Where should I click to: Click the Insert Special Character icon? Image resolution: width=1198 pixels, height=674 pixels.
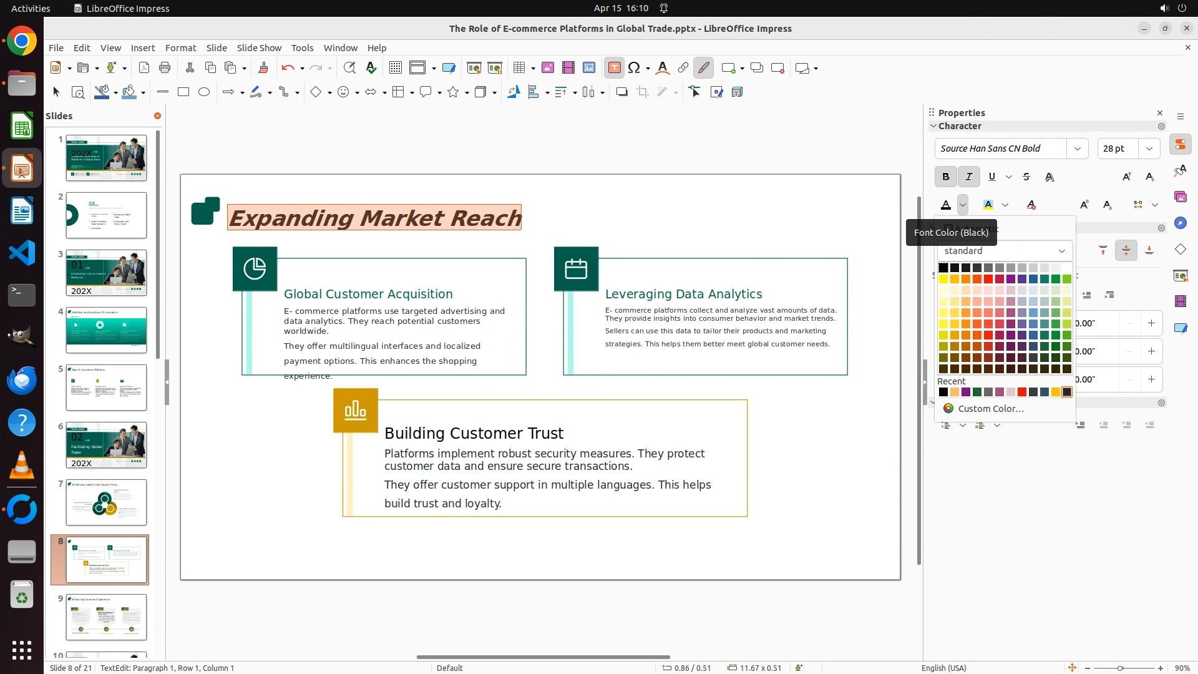click(634, 68)
